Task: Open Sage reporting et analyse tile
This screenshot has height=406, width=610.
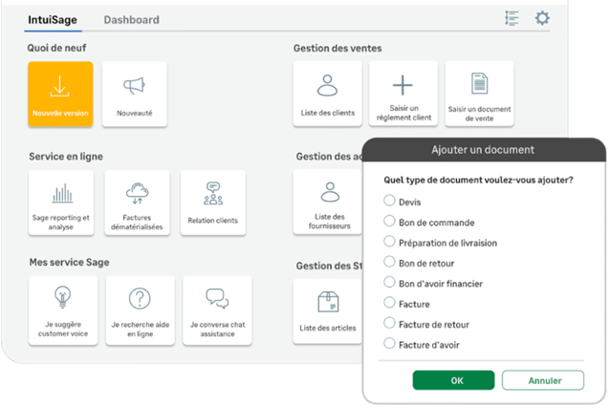Action: (x=61, y=203)
